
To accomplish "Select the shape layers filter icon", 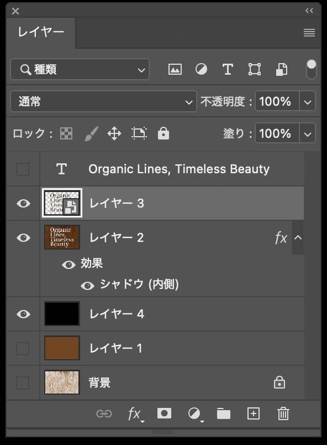I will coord(254,69).
